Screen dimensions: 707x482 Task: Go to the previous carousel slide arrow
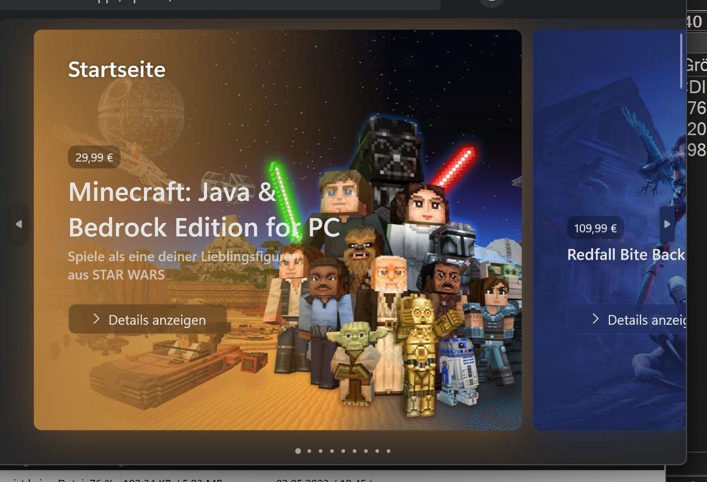coord(19,224)
